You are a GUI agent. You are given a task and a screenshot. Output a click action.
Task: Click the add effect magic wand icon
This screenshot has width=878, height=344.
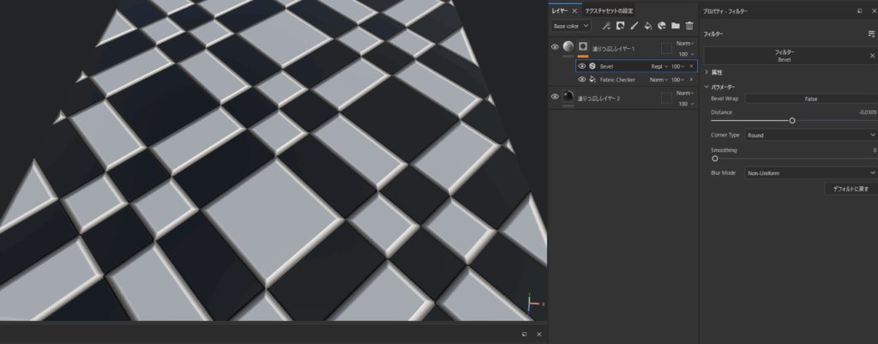(x=606, y=26)
